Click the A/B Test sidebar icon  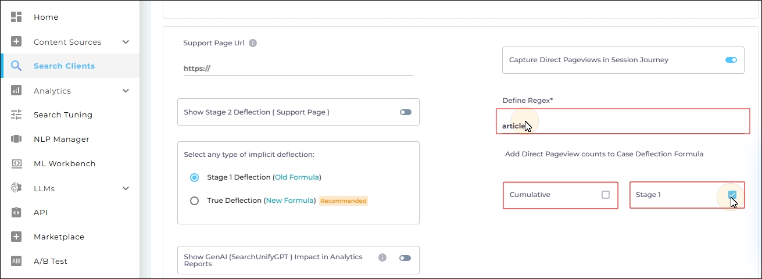[16, 261]
